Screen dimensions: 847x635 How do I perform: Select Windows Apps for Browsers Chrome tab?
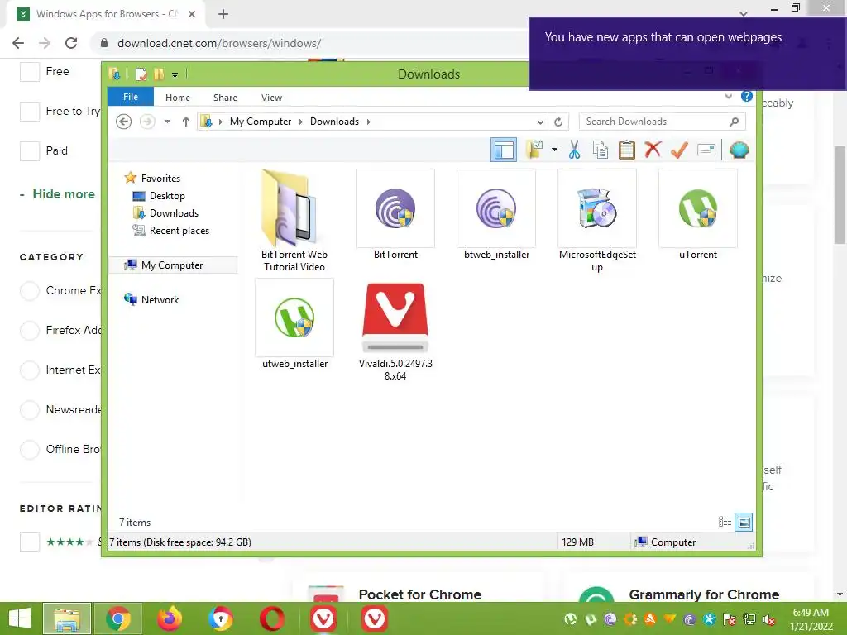click(x=105, y=14)
